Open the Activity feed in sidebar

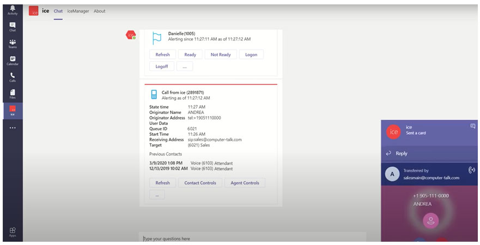coord(13,10)
